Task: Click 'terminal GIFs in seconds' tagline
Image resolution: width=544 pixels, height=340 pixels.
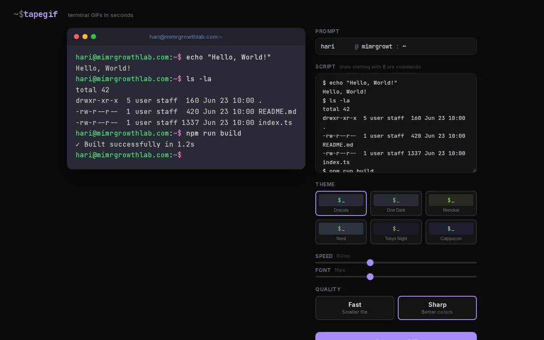Action: pos(101,15)
